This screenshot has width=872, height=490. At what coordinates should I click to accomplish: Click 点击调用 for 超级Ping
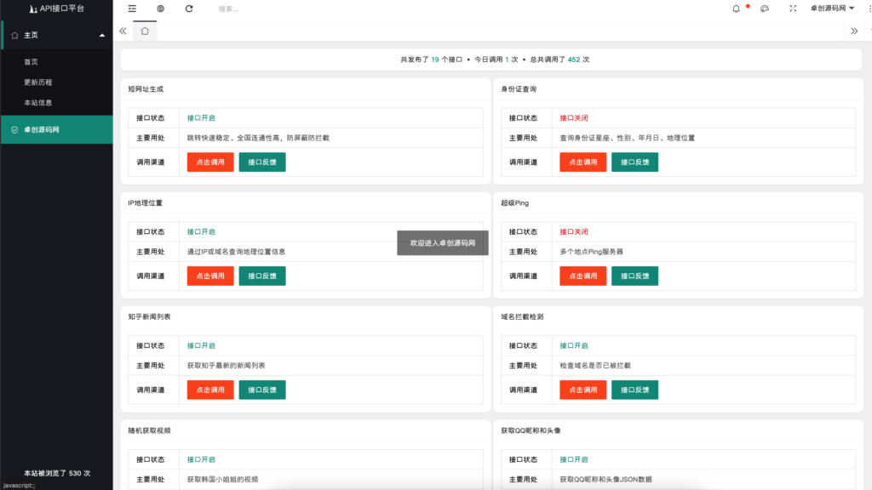click(x=582, y=276)
